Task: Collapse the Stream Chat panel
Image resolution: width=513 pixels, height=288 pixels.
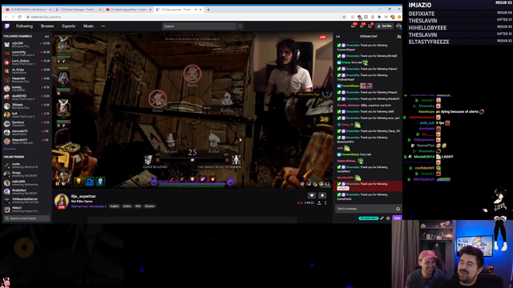Action: tap(338, 37)
